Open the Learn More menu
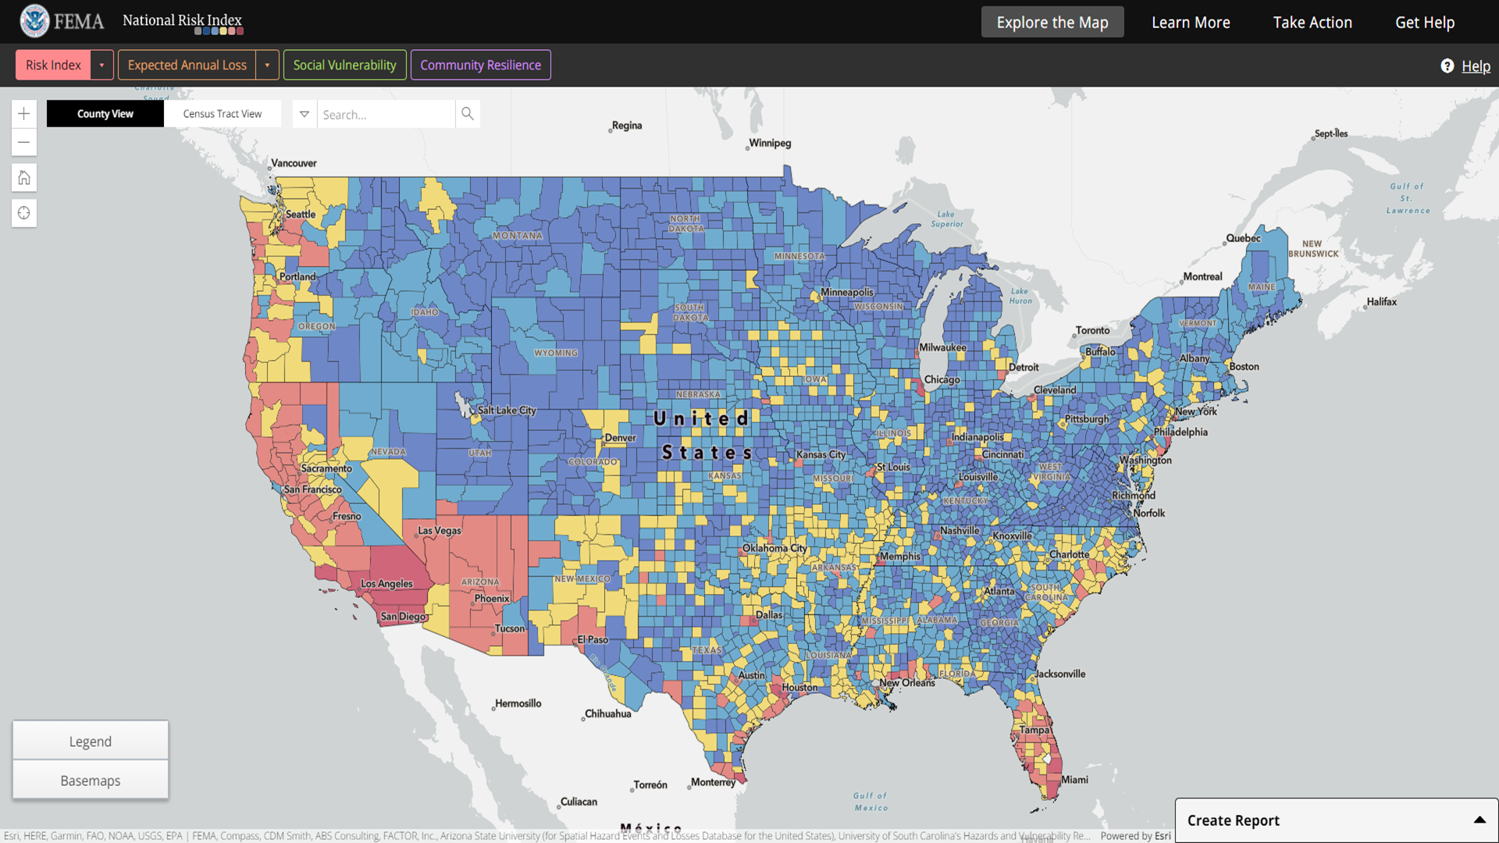Viewport: 1499px width, 843px height. coord(1191,22)
